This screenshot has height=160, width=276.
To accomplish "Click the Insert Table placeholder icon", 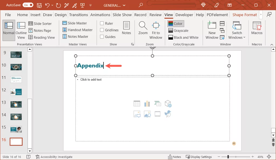I will coord(137,104).
